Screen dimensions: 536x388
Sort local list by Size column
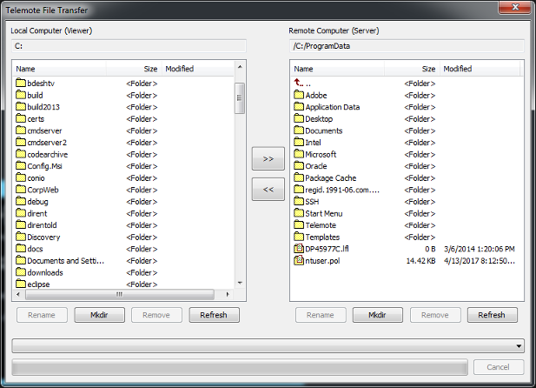pos(134,69)
